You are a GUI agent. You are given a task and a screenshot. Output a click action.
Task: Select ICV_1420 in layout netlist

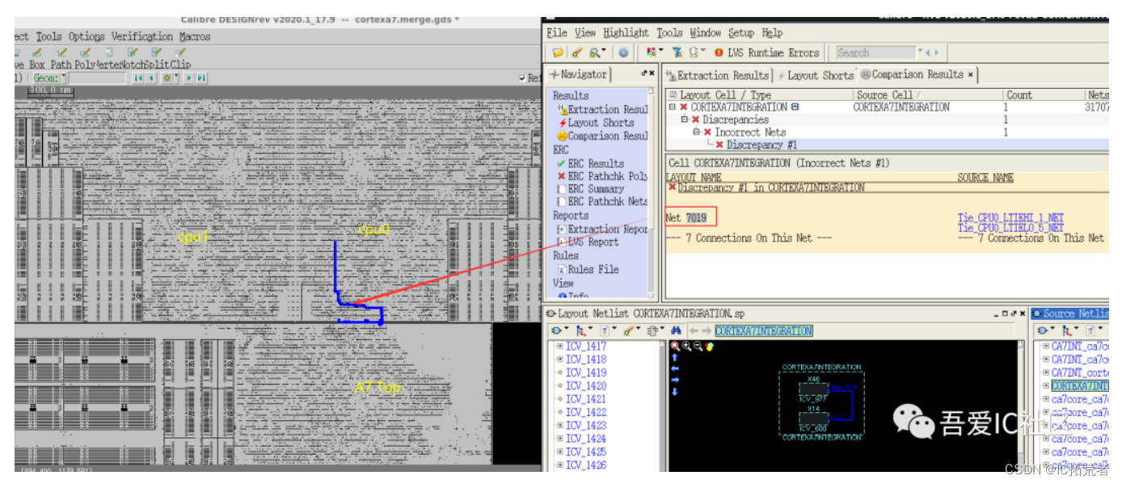[x=586, y=386]
